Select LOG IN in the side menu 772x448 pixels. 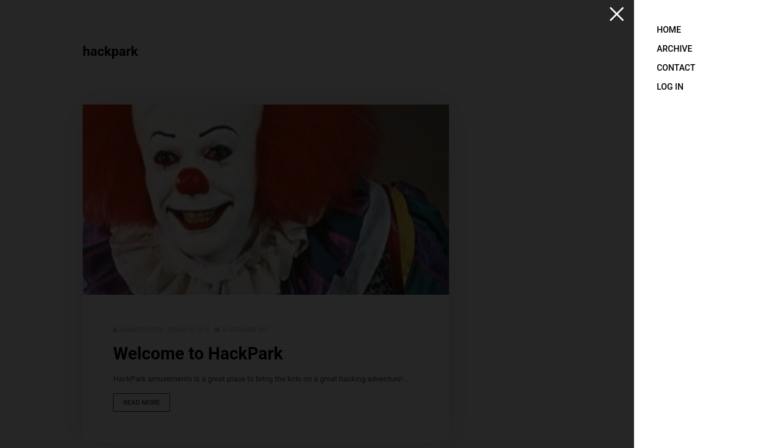(x=670, y=87)
